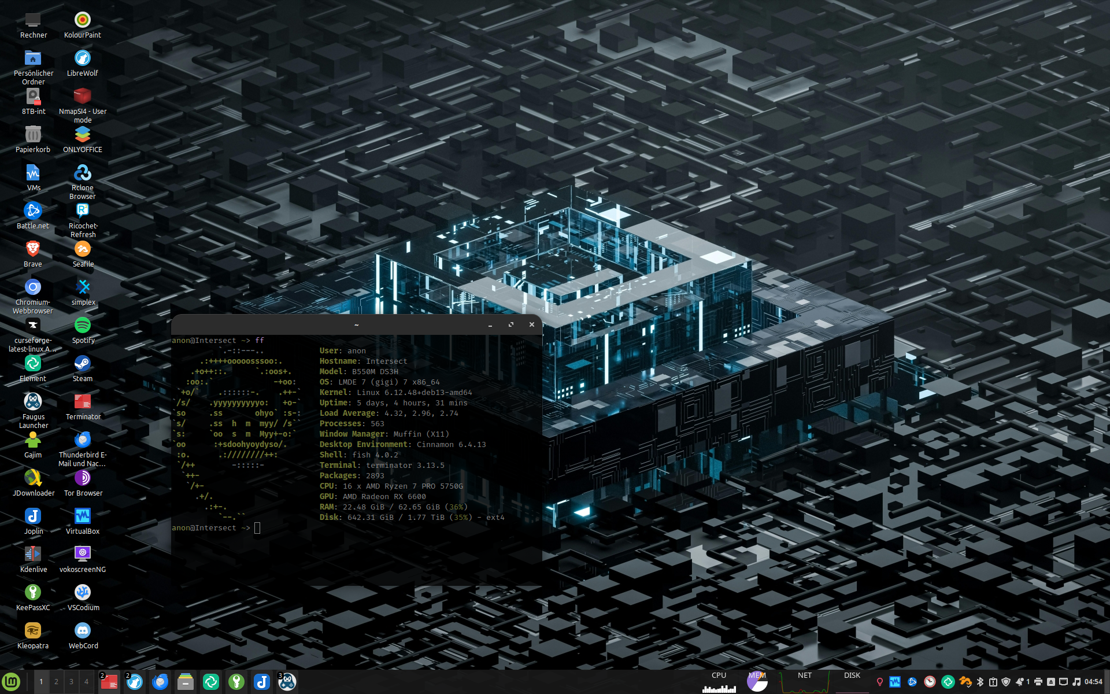1110x694 pixels.
Task: Select the Tor Browser desktop icon
Action: 83,478
